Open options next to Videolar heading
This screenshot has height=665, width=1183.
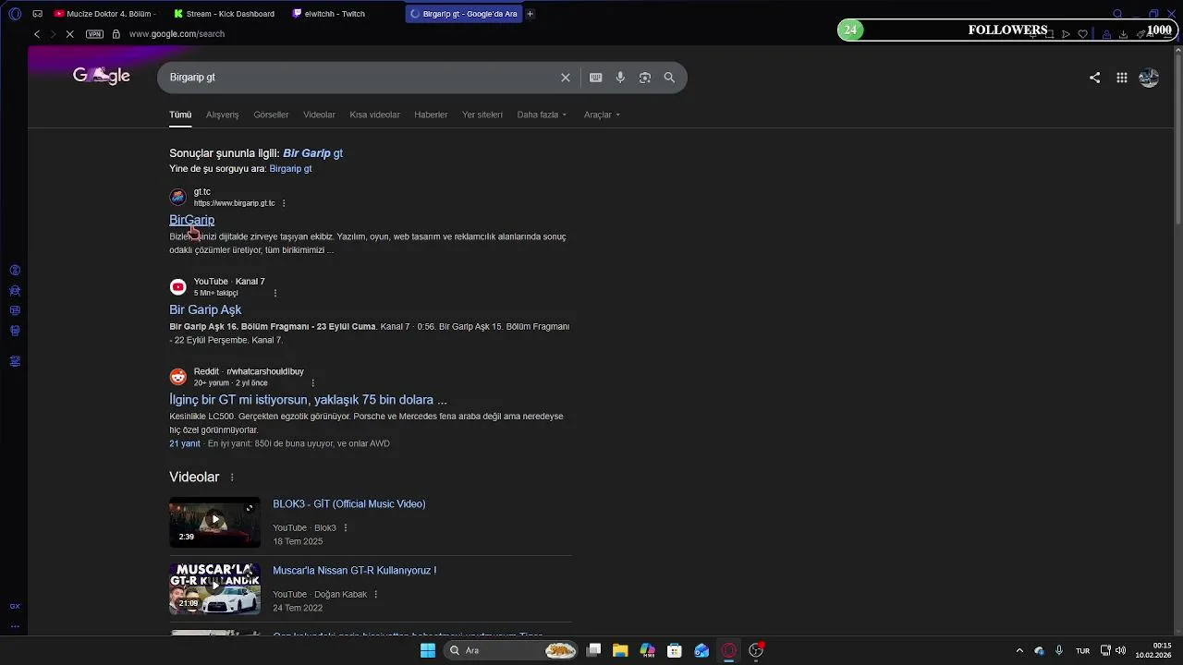tap(232, 478)
